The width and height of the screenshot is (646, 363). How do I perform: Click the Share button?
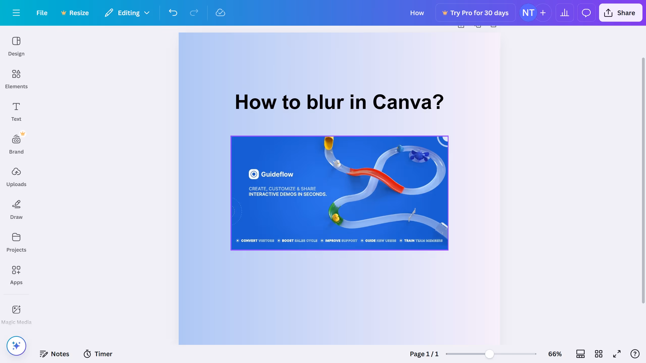620,13
